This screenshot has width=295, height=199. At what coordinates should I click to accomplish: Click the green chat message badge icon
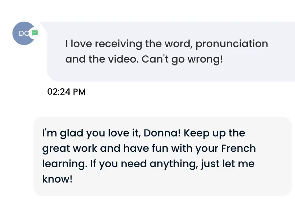(x=35, y=33)
